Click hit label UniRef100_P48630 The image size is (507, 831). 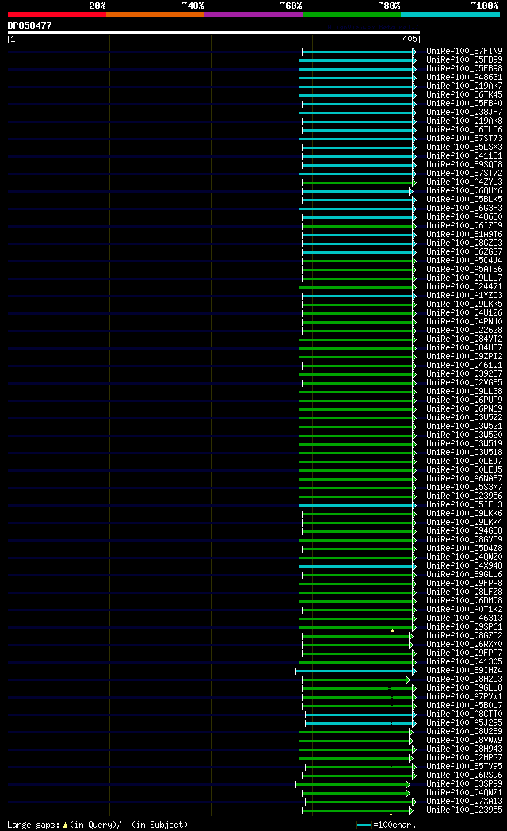click(465, 216)
